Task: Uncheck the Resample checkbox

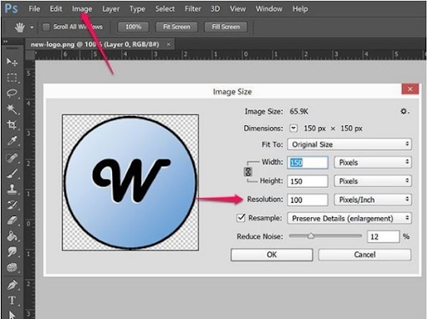Action: (241, 218)
